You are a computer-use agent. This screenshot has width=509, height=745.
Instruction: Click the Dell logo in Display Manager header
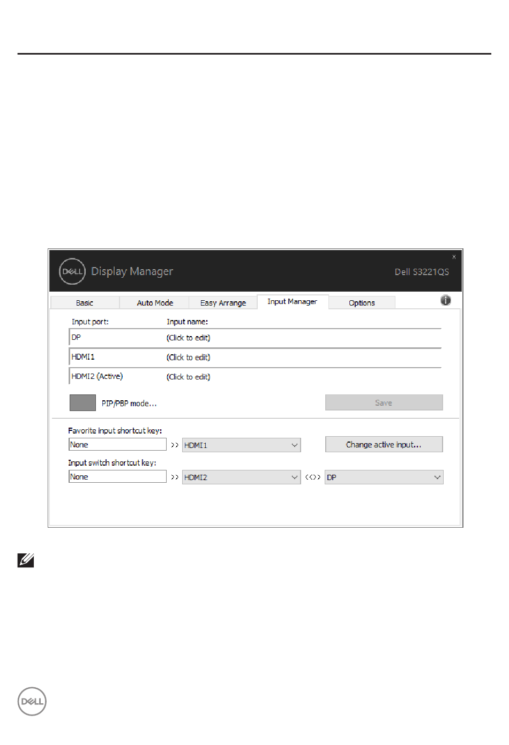[x=72, y=271]
